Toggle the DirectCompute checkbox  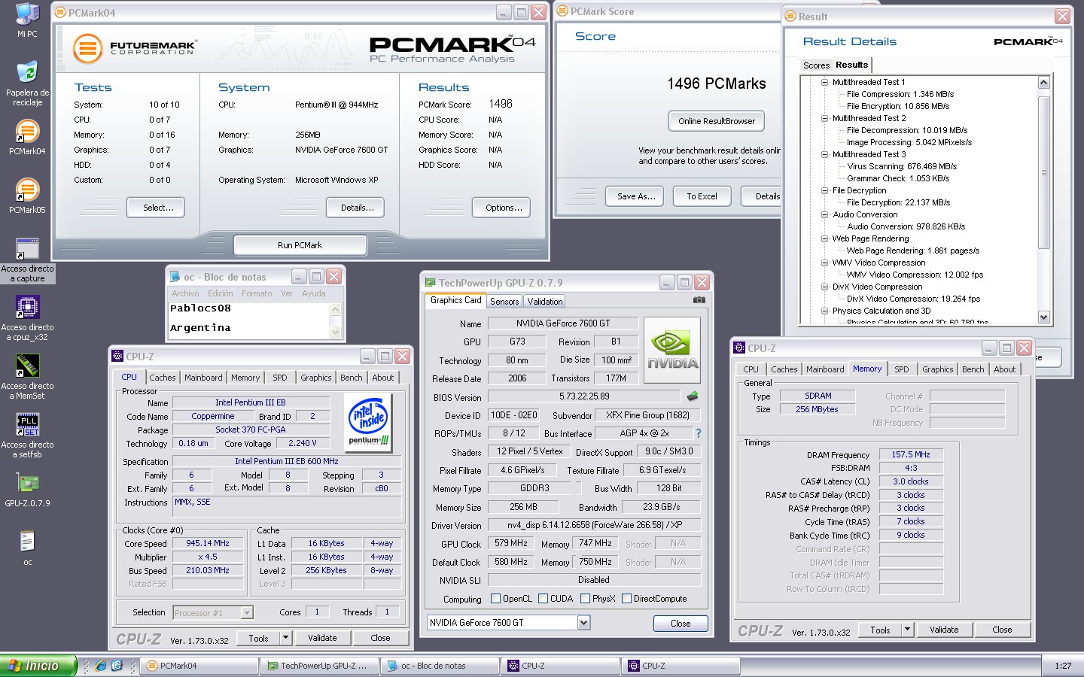626,599
